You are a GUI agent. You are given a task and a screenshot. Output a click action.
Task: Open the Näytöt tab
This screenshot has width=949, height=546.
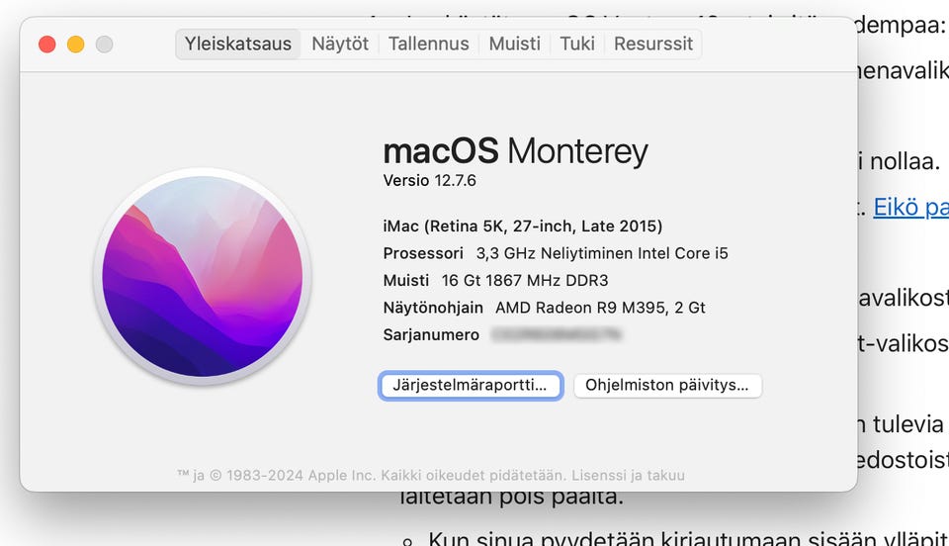coord(340,44)
